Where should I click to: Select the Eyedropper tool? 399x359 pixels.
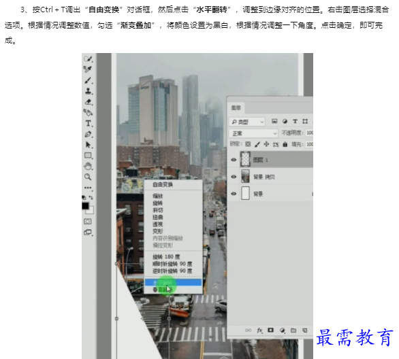pos(88,69)
